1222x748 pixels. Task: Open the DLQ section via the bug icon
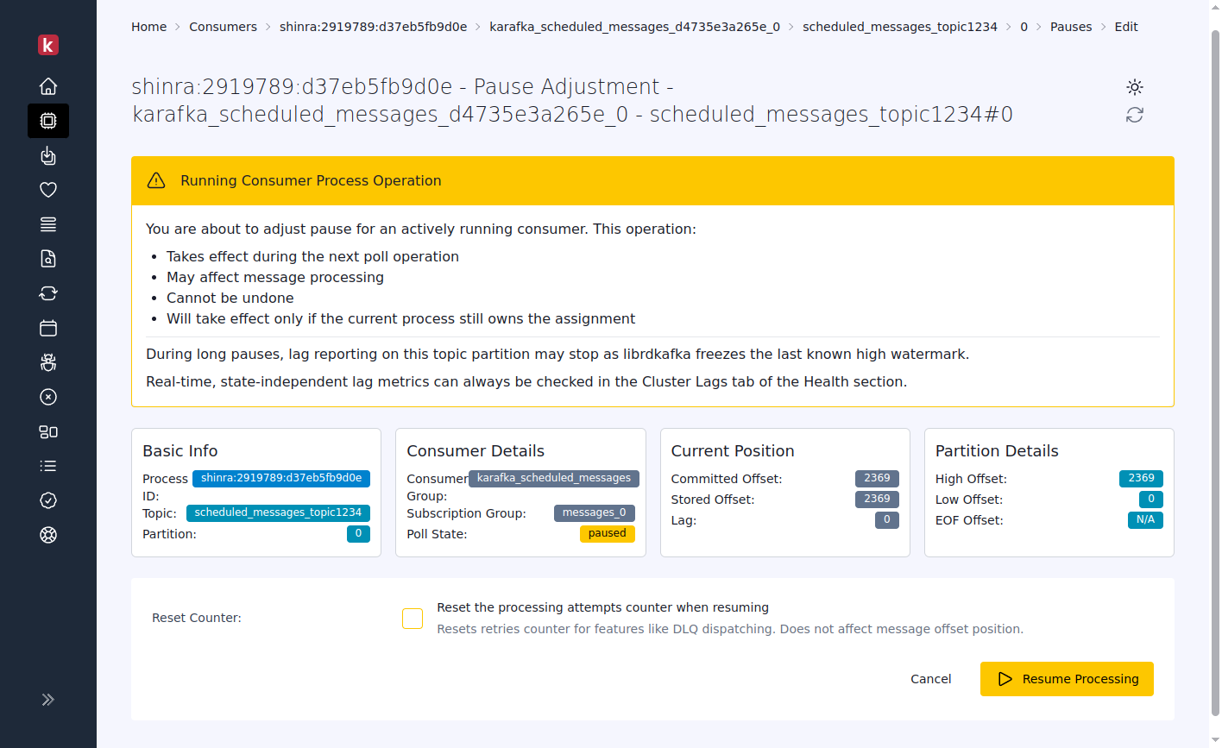[48, 362]
